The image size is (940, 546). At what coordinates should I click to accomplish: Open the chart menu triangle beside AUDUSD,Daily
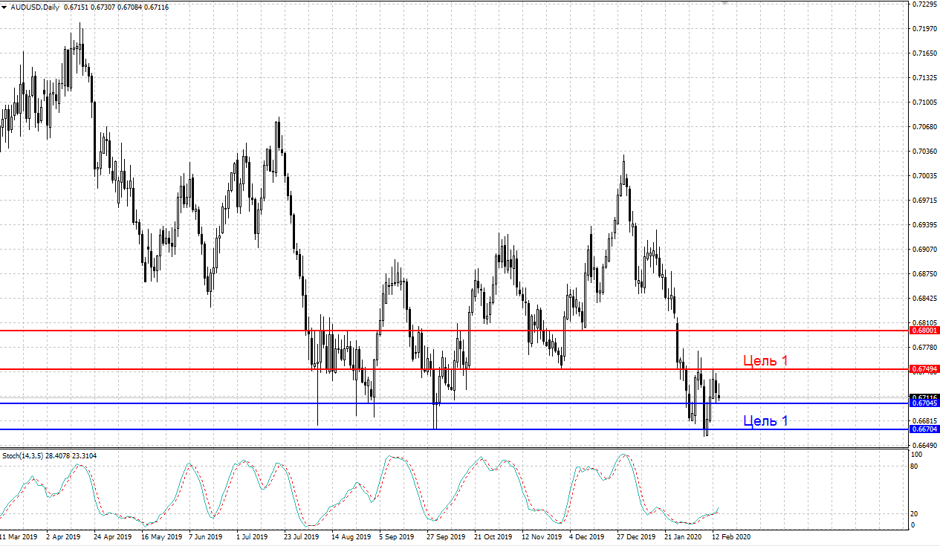pos(4,7)
